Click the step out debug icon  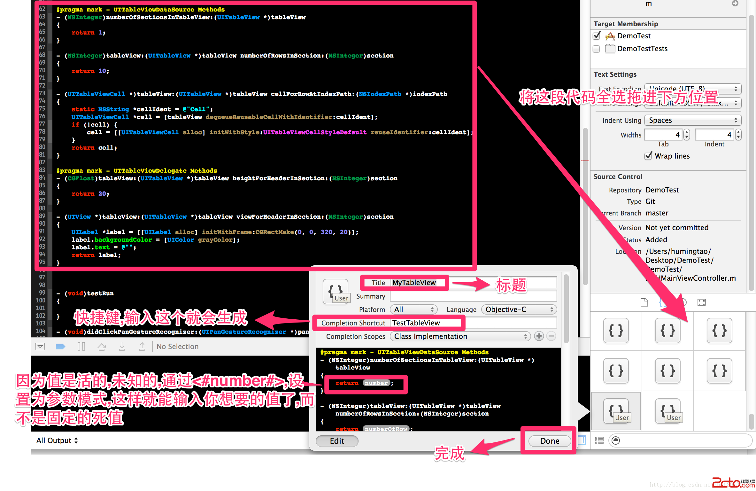click(x=142, y=347)
